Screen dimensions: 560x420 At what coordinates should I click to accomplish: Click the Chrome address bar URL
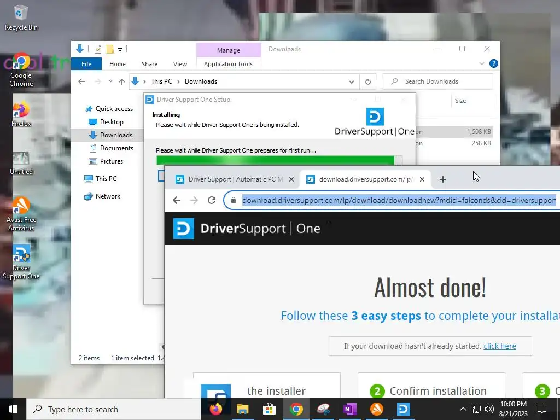(399, 200)
